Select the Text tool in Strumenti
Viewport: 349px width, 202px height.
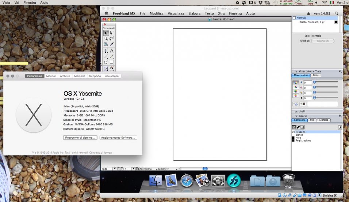point(112,51)
